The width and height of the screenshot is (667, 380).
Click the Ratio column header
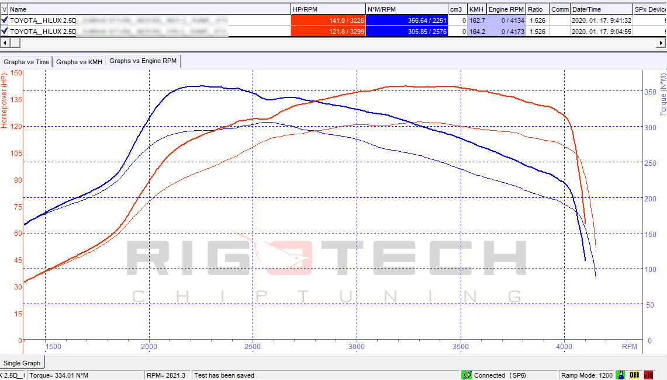(538, 9)
